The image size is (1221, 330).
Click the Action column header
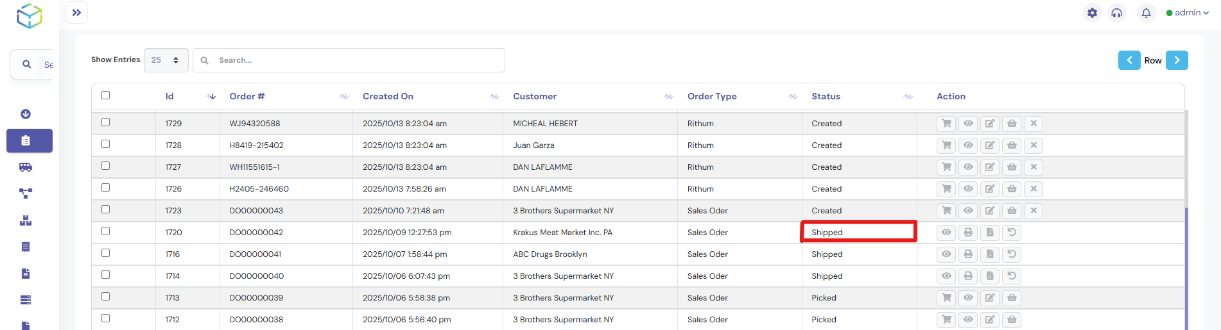[951, 97]
